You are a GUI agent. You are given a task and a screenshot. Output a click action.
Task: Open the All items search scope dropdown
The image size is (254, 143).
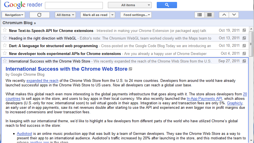[x=130, y=5]
